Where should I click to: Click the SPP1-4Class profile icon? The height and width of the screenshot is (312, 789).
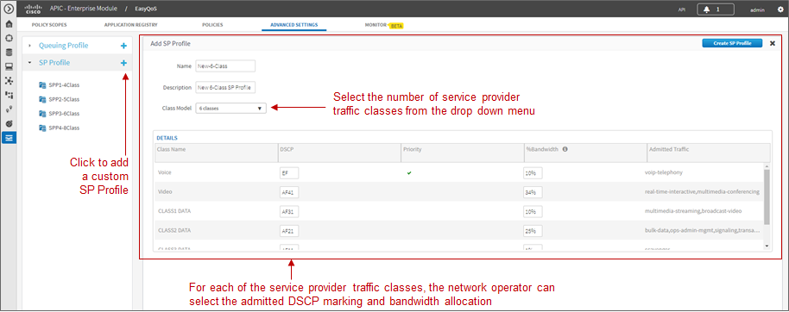tap(43, 85)
